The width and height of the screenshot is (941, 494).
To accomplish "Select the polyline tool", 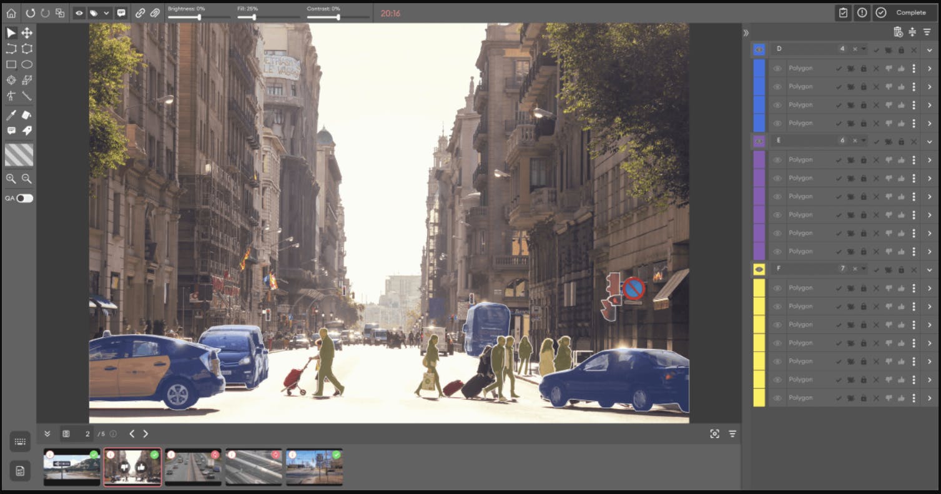I will click(x=11, y=49).
